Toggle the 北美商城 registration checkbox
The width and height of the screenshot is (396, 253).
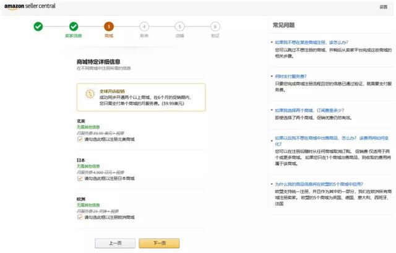pos(80,139)
